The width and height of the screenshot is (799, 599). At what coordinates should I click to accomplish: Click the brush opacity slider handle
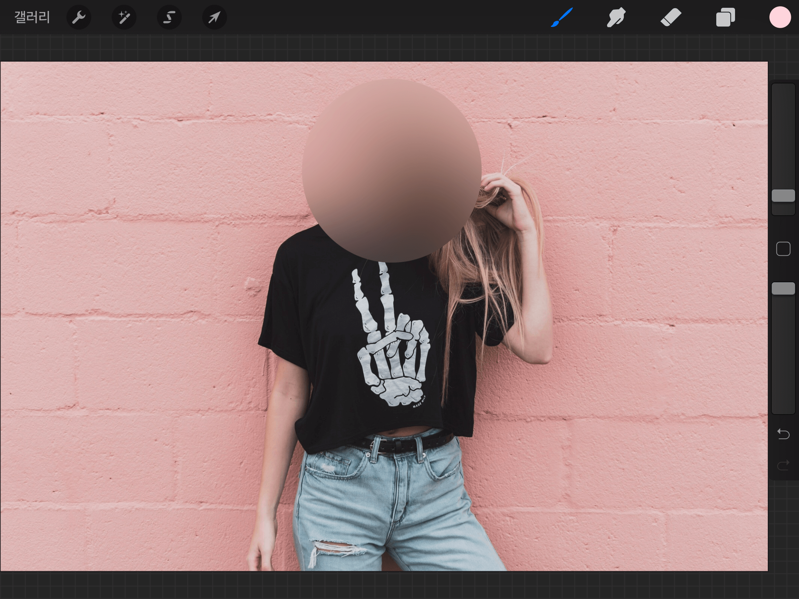[x=783, y=289]
